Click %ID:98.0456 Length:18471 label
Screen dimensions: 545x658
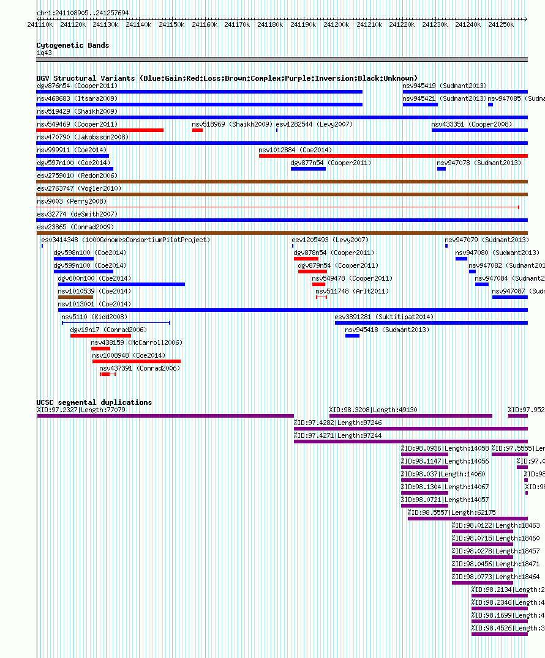coord(496,564)
